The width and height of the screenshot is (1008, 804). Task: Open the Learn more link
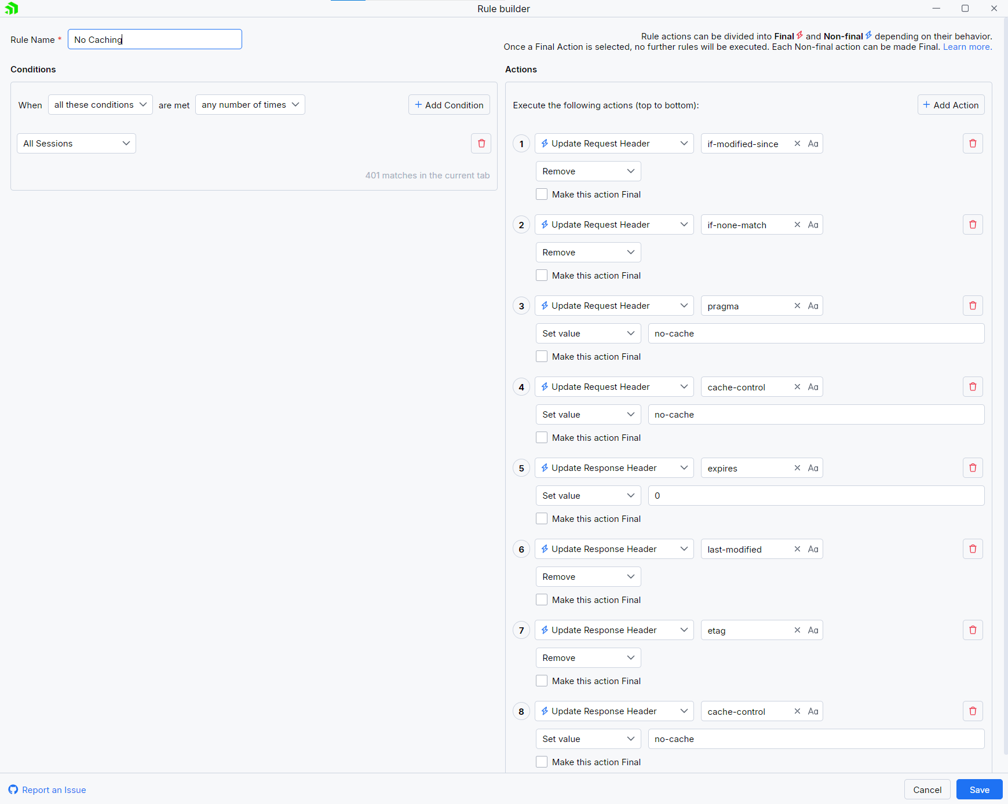(x=966, y=46)
